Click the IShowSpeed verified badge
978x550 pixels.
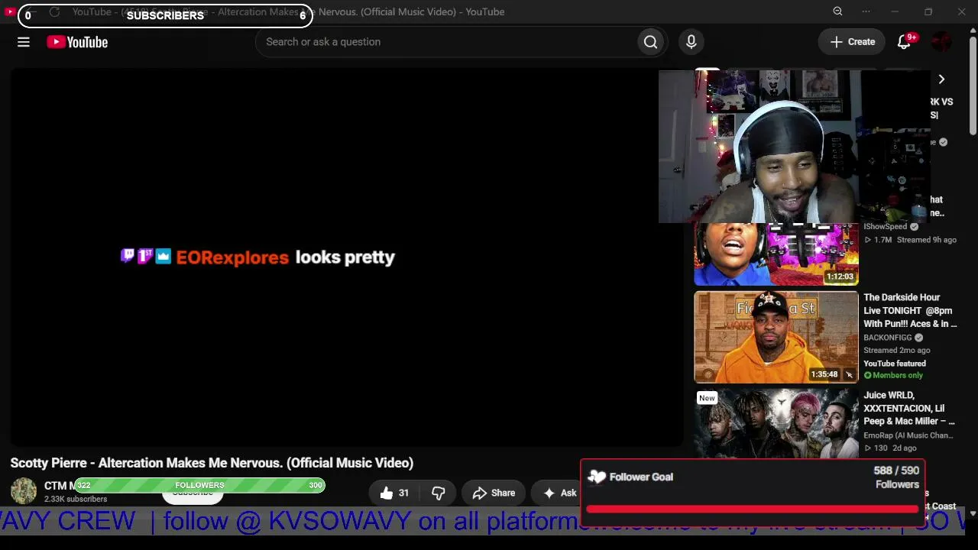coord(914,226)
